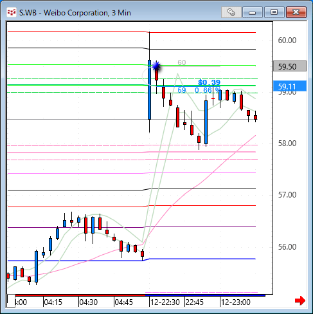
Task: Click the S.WB - Weibo Corporation title
Action: (75, 13)
